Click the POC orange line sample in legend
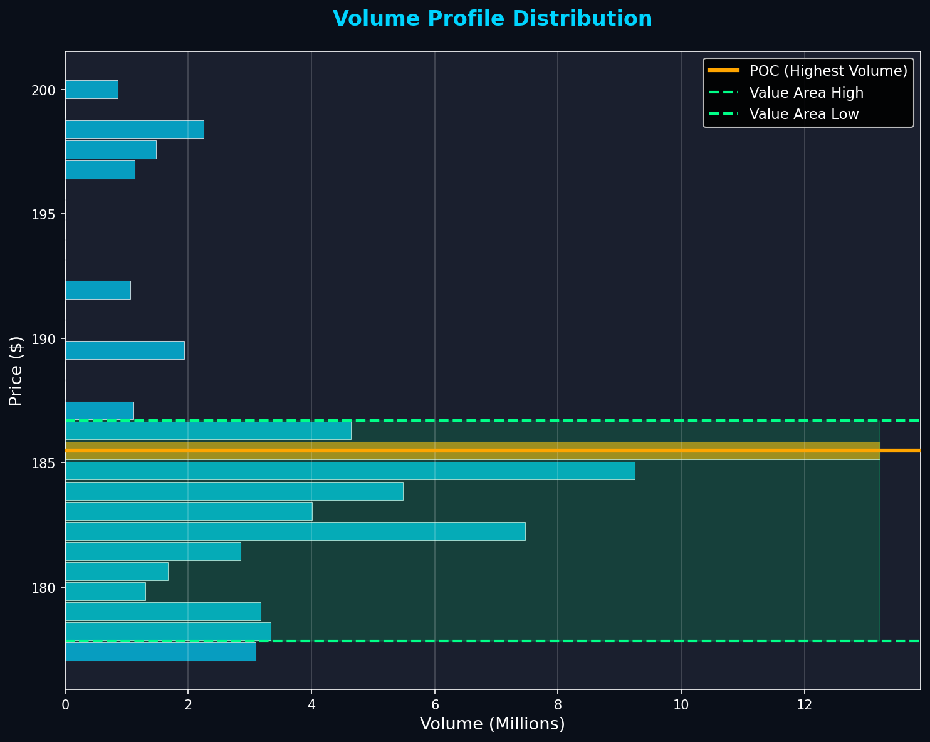The height and width of the screenshot is (742, 930). (x=724, y=71)
